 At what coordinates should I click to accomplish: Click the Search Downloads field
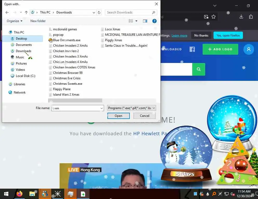tap(131, 12)
